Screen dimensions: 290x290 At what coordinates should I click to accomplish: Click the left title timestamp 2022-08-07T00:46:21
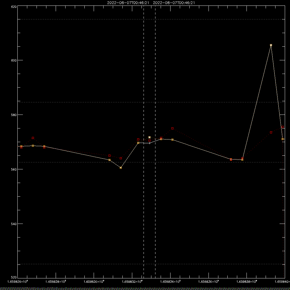pos(128,3)
